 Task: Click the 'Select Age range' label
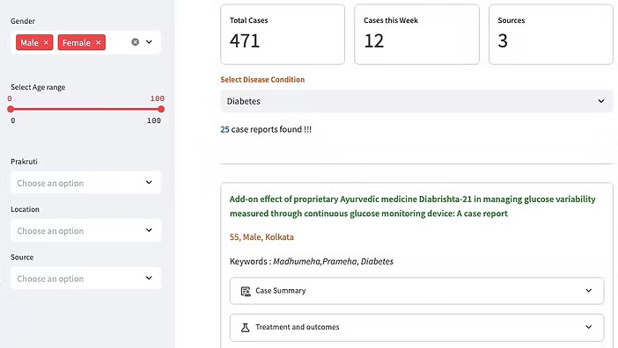tap(38, 87)
